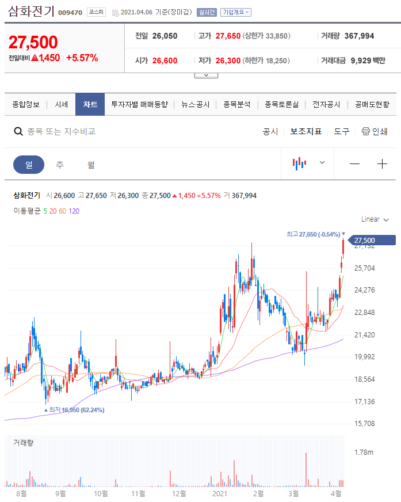The height and width of the screenshot is (502, 401).
Task: Click the large red 27,500 price
Action: coord(33,42)
